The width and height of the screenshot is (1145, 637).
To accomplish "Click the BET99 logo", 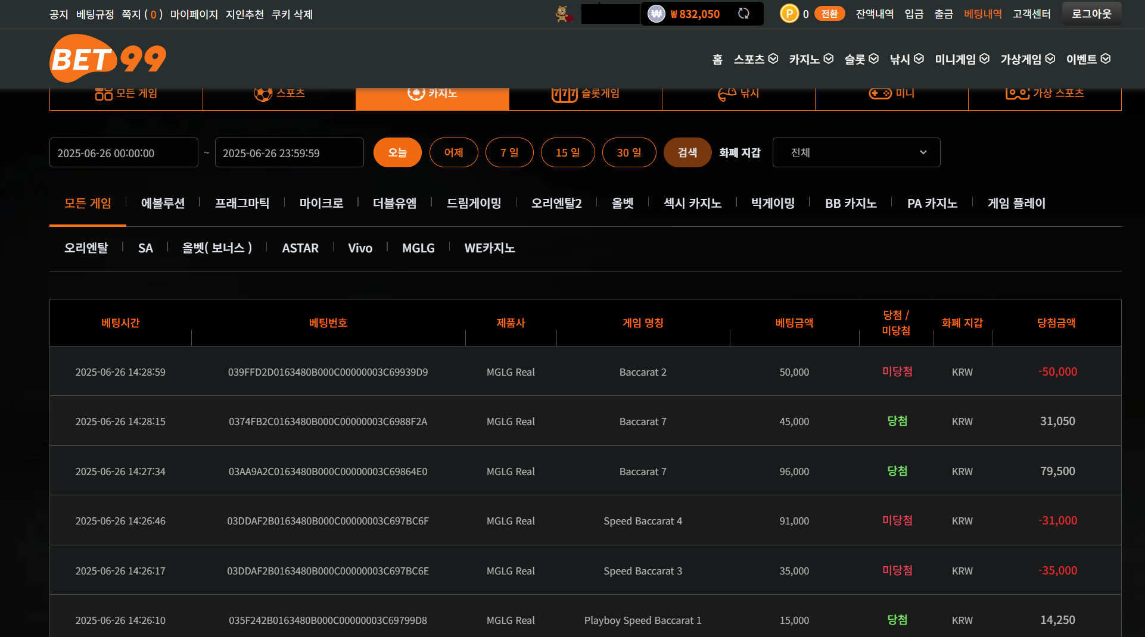I will coord(108,59).
